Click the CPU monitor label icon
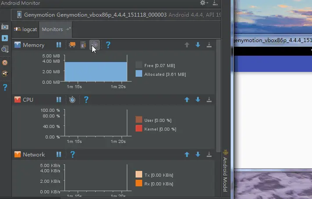The width and height of the screenshot is (312, 199). point(18,99)
